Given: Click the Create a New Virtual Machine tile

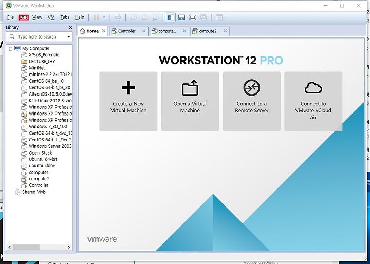Looking at the screenshot, I should (128, 102).
